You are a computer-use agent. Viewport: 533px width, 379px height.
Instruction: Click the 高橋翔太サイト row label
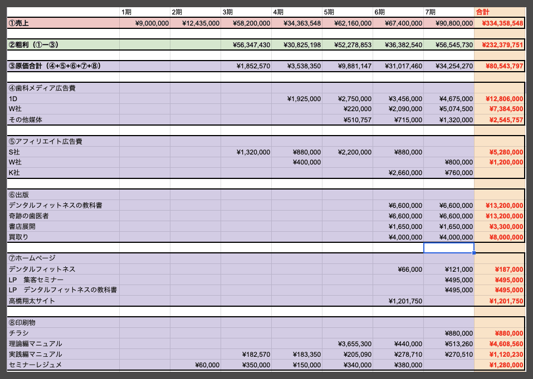[63, 301]
